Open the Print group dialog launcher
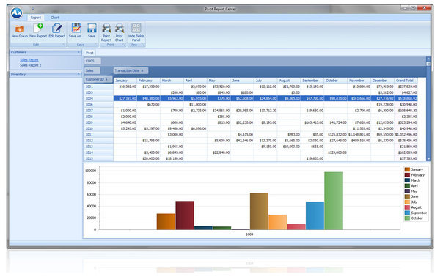 click(124, 45)
